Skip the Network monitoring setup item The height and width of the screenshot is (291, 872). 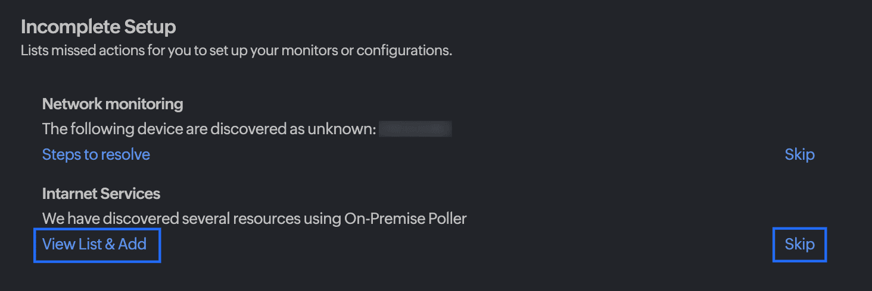tap(799, 154)
